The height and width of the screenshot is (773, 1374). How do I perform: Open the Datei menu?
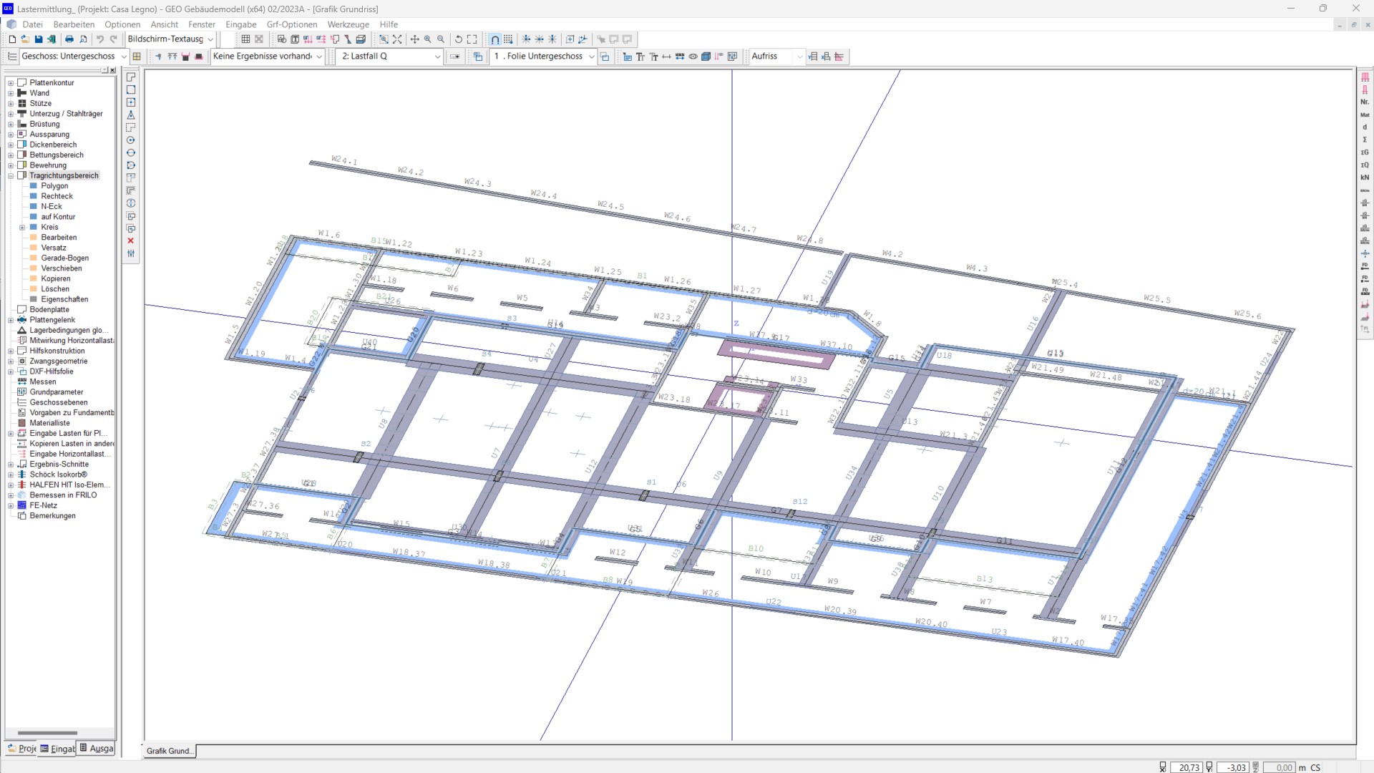pyautogui.click(x=32, y=24)
